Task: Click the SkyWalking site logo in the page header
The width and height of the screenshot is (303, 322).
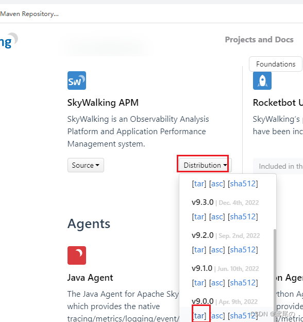Action: [9, 41]
